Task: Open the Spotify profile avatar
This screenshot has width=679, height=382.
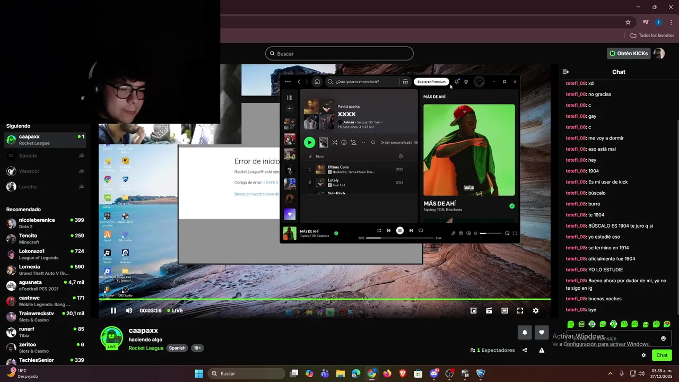Action: coord(479,82)
